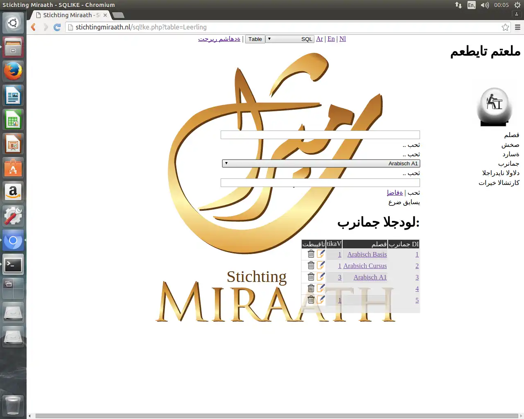Click tikaV value 1 in row with ID 5
Screen dimensions: 524x419
click(x=340, y=300)
